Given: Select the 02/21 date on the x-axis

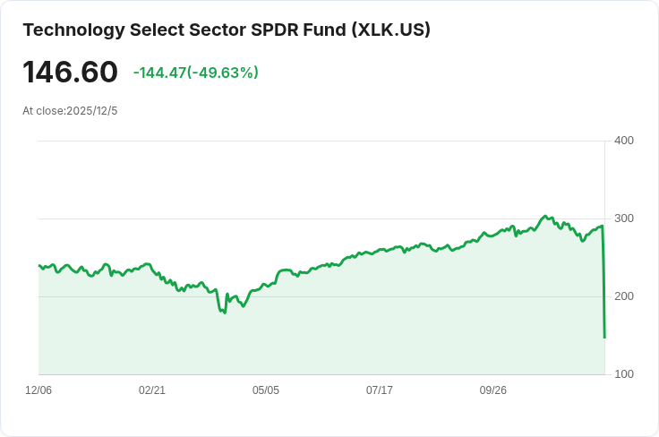Looking at the screenshot, I should click(x=152, y=390).
